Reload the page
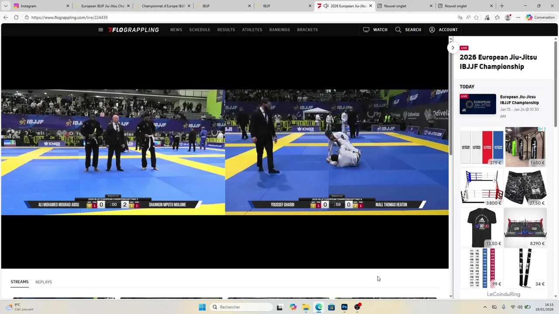Screen dimensions: 559x314 pyautogui.click(x=16, y=17)
